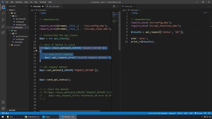Expand the recursos folder
This screenshot has width=212, height=119.
click(10, 45)
